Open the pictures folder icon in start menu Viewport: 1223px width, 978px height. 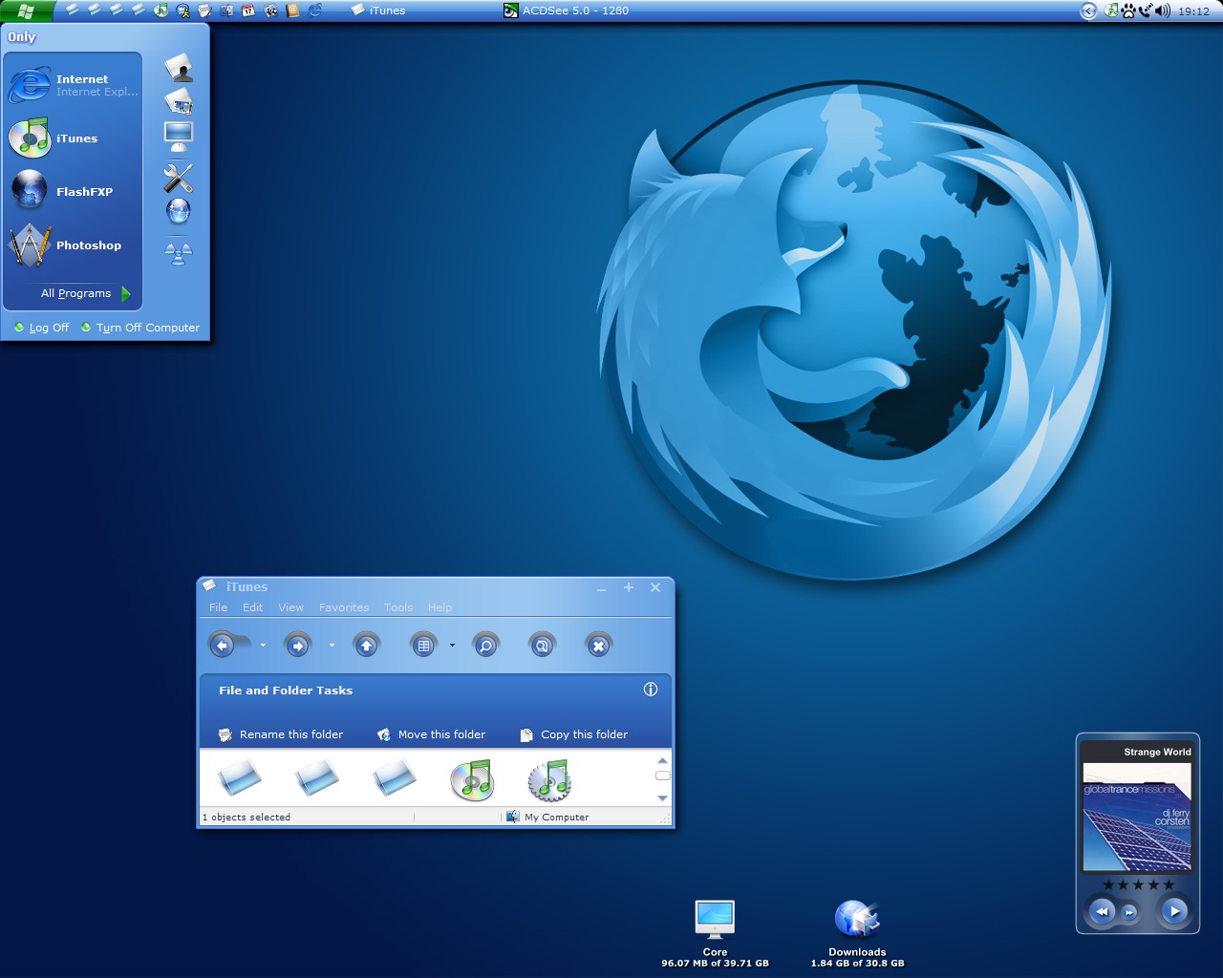click(179, 101)
